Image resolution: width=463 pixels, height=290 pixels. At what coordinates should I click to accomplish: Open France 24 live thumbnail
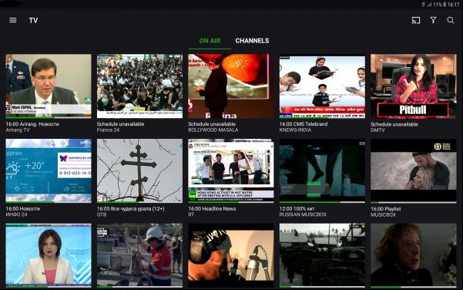click(x=139, y=86)
